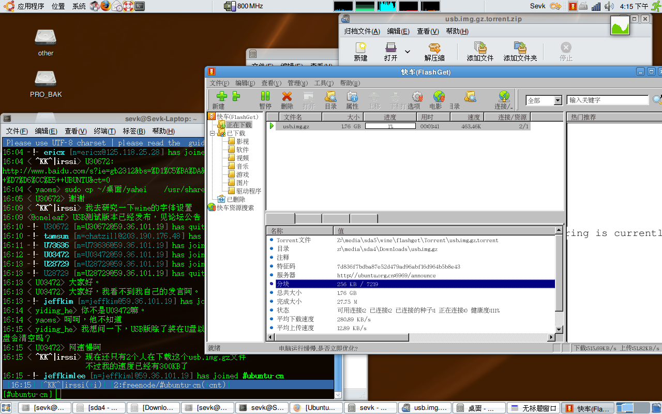Image resolution: width=662 pixels, height=414 pixels.
Task: Click the keyword search field 输入关键字
Action: coord(607,100)
